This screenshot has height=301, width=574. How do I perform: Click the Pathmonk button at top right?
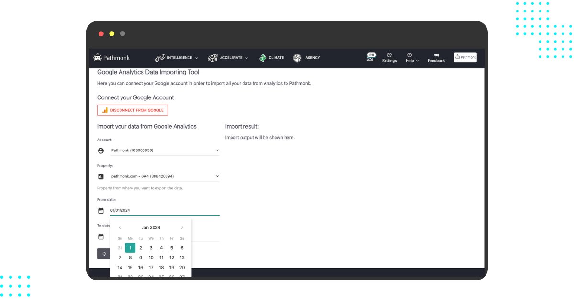click(464, 56)
